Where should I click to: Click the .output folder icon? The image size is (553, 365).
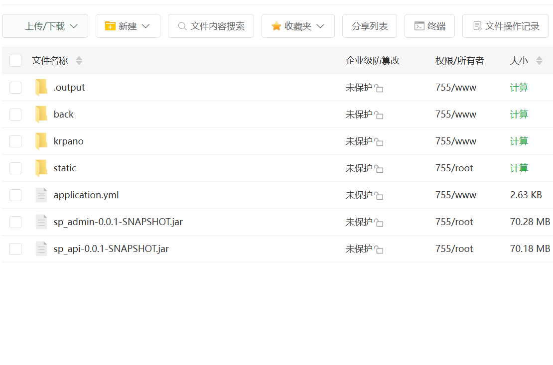point(41,88)
